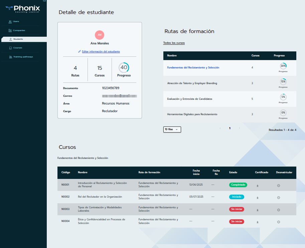Image resolution: width=305 pixels, height=248 pixels.
Task: Open Users in the sidebar menu
Action: tap(16, 21)
